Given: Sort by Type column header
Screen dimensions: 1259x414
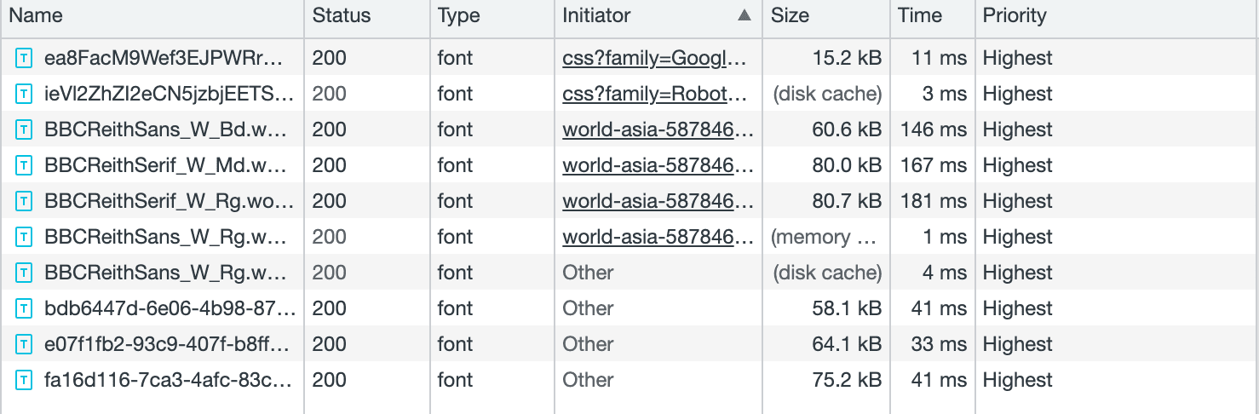Looking at the screenshot, I should [458, 15].
